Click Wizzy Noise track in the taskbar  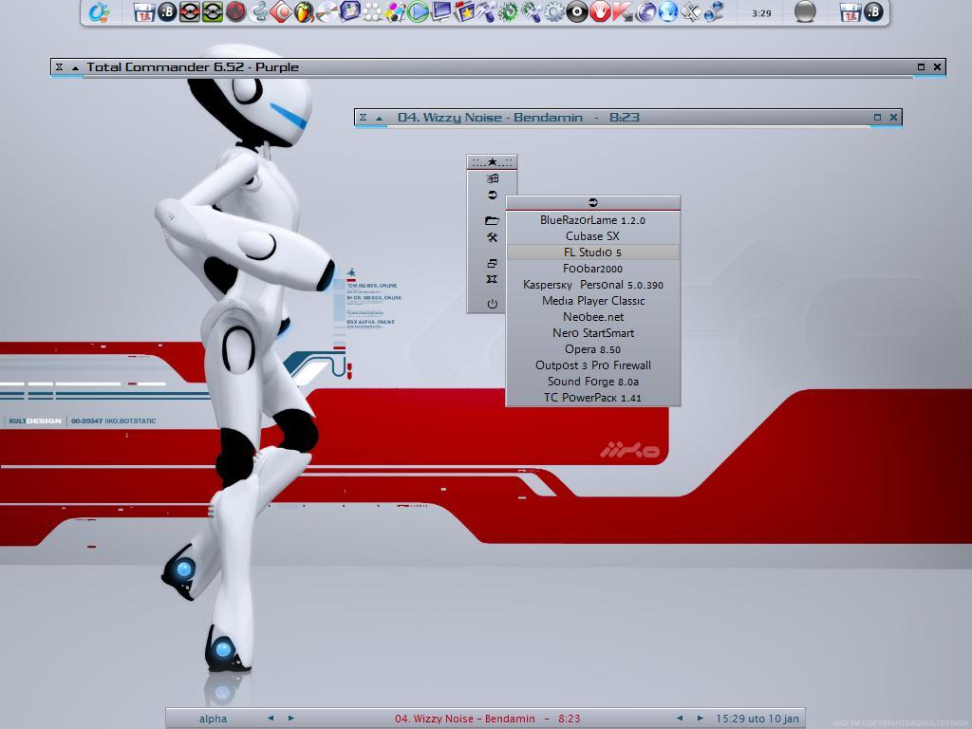487,719
